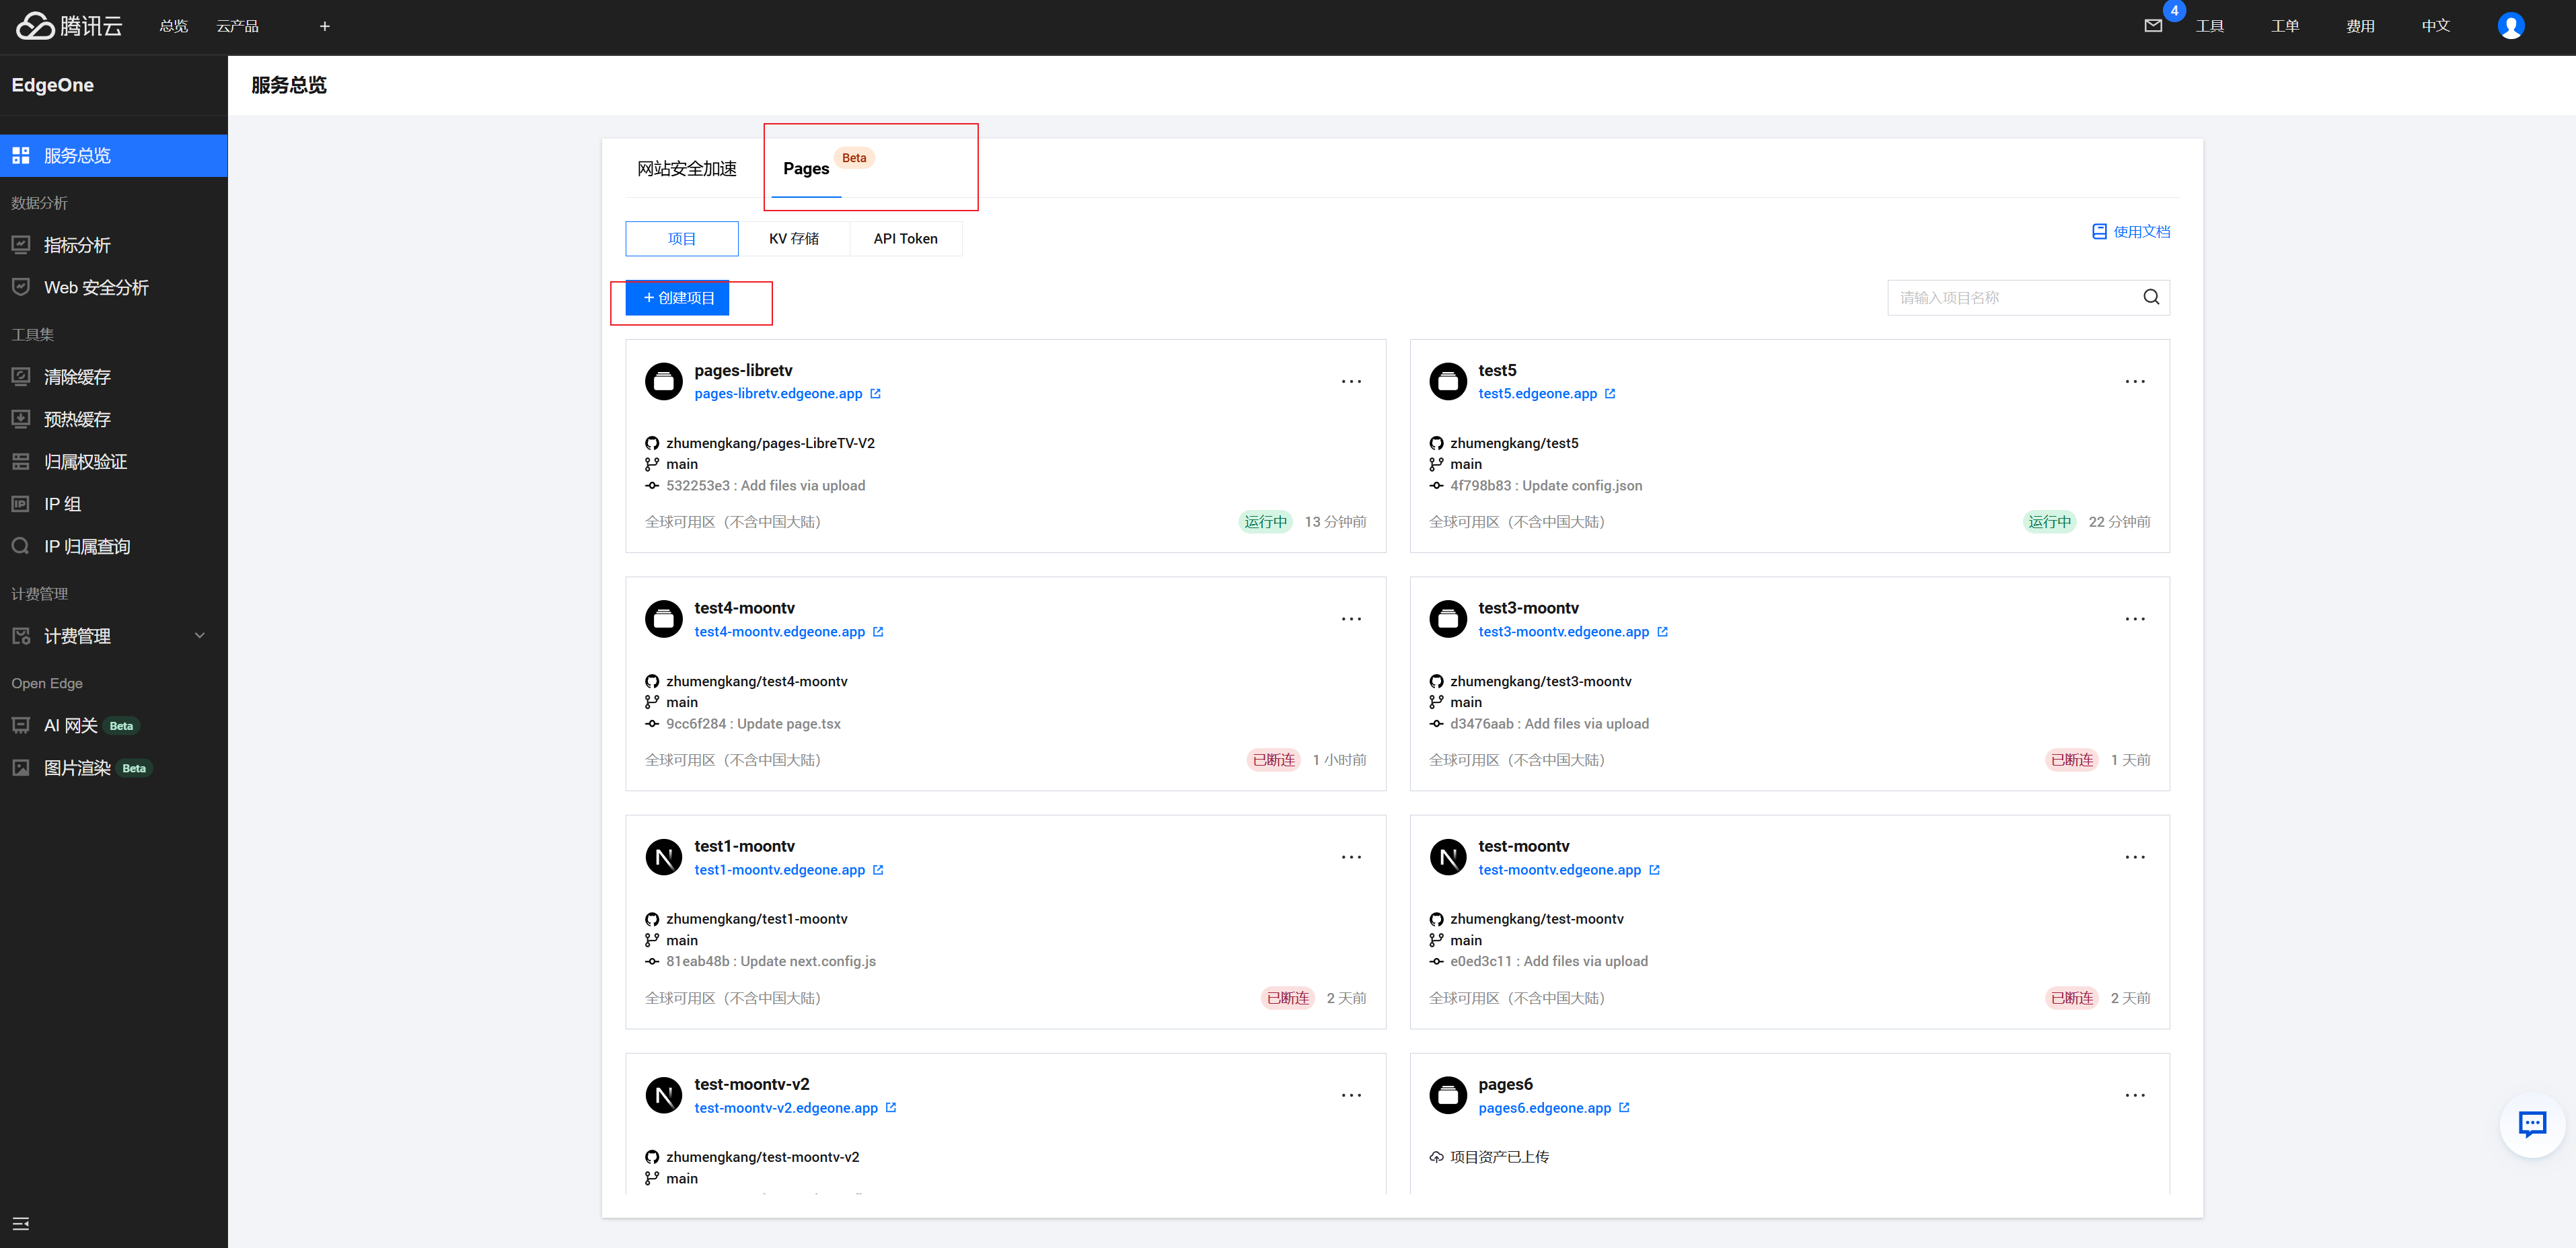Click external link icon beside test4-moontv.edgeone.app
The height and width of the screenshot is (1248, 2576).
pyautogui.click(x=878, y=632)
